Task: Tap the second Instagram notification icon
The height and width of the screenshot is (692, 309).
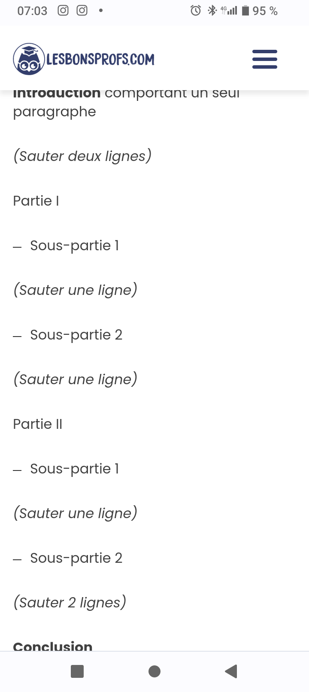Action: click(x=82, y=10)
